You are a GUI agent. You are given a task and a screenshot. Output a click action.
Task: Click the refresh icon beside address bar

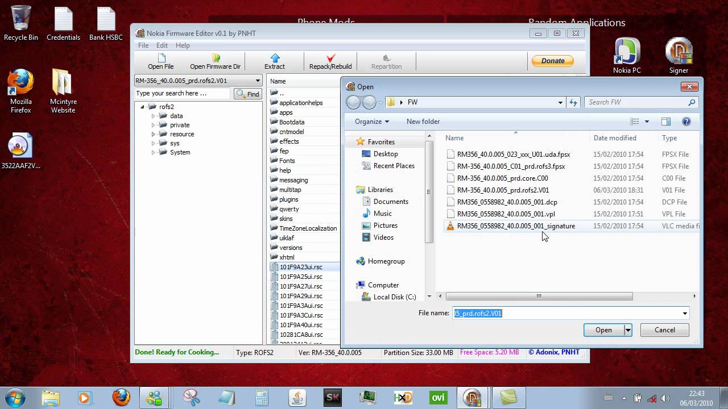[x=573, y=102]
